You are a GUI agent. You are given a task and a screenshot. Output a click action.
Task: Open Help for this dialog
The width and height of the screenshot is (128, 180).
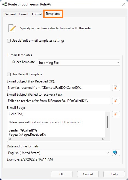pos(114,174)
